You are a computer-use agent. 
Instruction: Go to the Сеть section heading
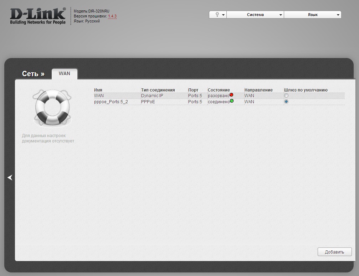[33, 74]
